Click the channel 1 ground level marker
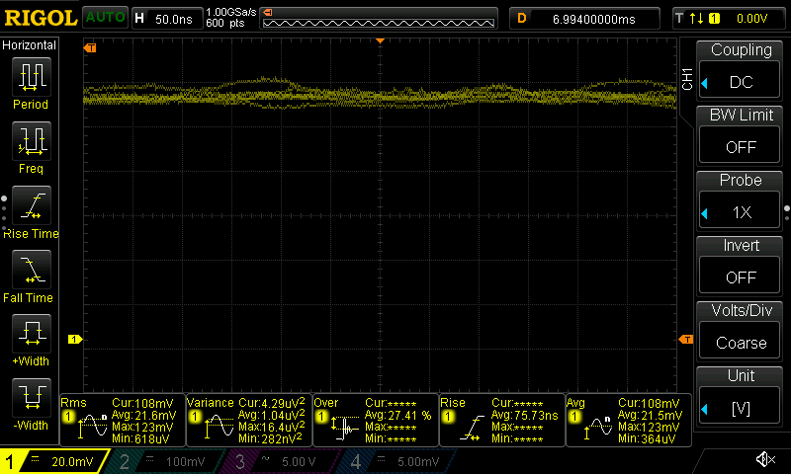 tap(75, 339)
